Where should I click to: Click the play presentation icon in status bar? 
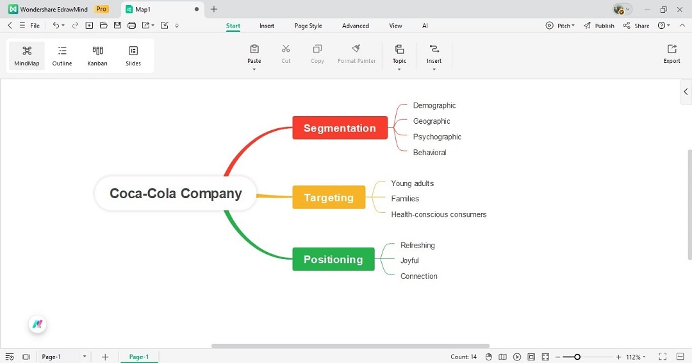517,357
